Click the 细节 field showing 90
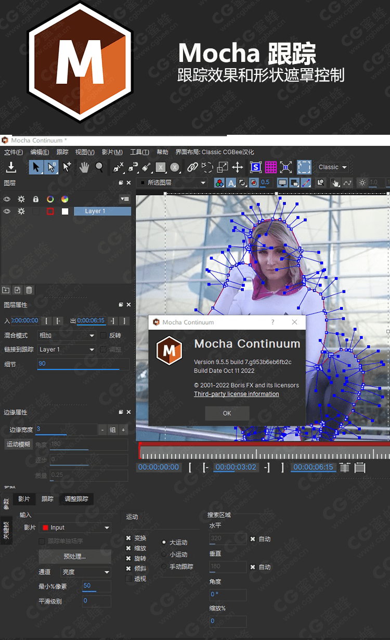The width and height of the screenshot is (390, 640). [83, 364]
